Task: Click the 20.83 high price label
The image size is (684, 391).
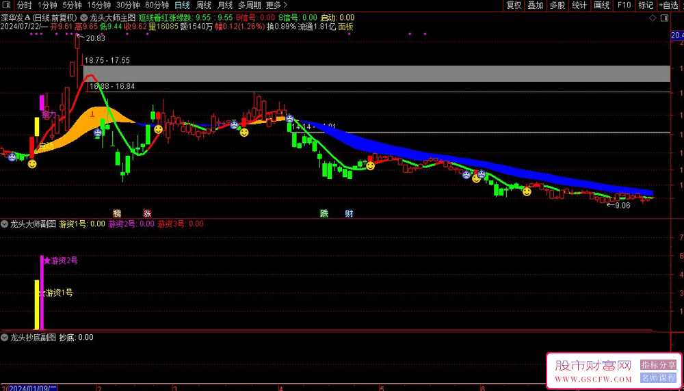Action: [x=96, y=38]
